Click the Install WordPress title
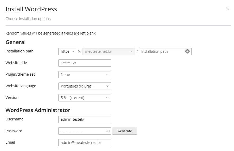This screenshot has width=234, height=151. coord(31,9)
